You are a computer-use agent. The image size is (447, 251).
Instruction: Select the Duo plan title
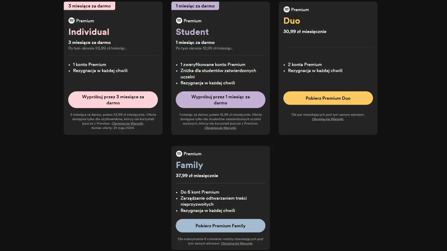291,21
